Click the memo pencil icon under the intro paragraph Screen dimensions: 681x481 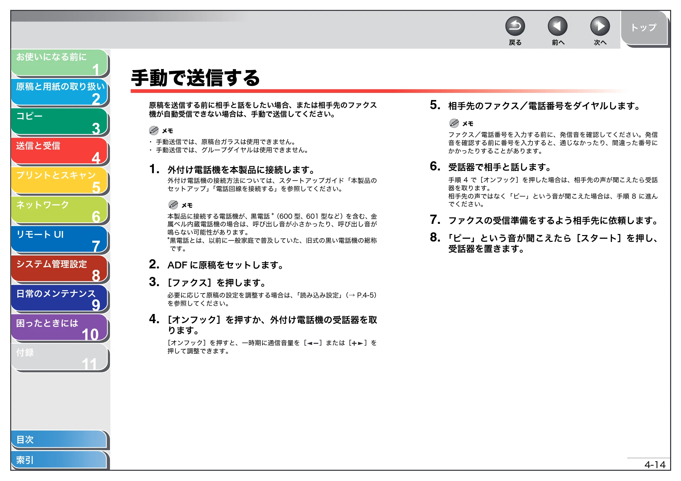point(154,130)
